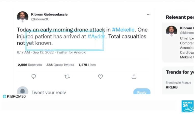Screen dimensions: 195x116
Task: View the 2,556 Retweets list
Action: point(30,65)
